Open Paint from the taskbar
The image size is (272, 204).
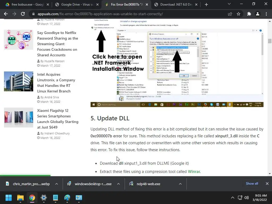point(67,198)
